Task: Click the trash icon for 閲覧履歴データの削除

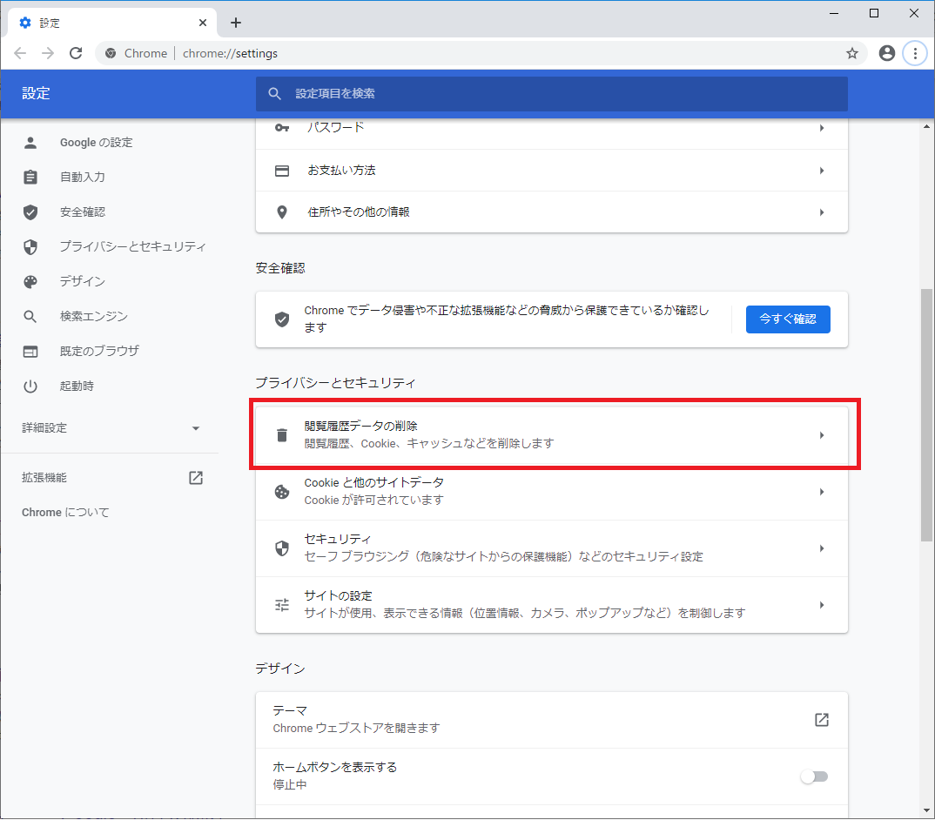Action: point(282,435)
